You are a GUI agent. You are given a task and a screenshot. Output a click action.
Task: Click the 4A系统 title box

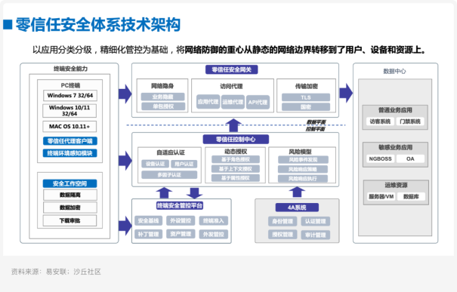point(297,207)
